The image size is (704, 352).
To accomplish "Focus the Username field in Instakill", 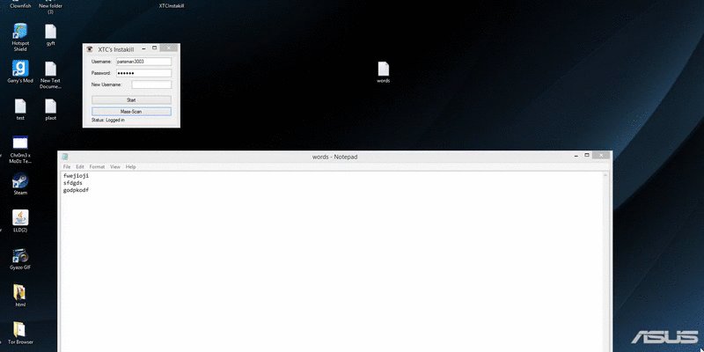I will [143, 62].
